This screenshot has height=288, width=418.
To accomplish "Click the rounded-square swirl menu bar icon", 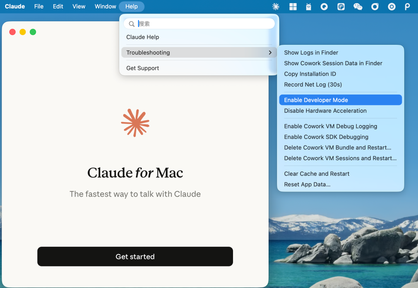I will [x=341, y=7].
